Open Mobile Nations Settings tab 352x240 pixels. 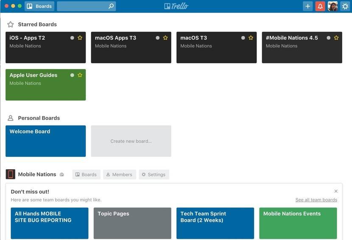point(154,174)
